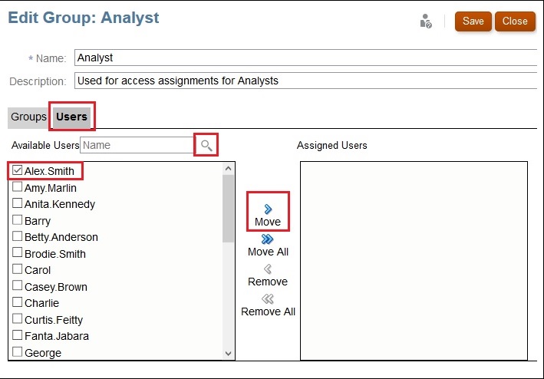Viewport: 544px width, 379px height.
Task: Click the Name text field
Action: (x=305, y=58)
